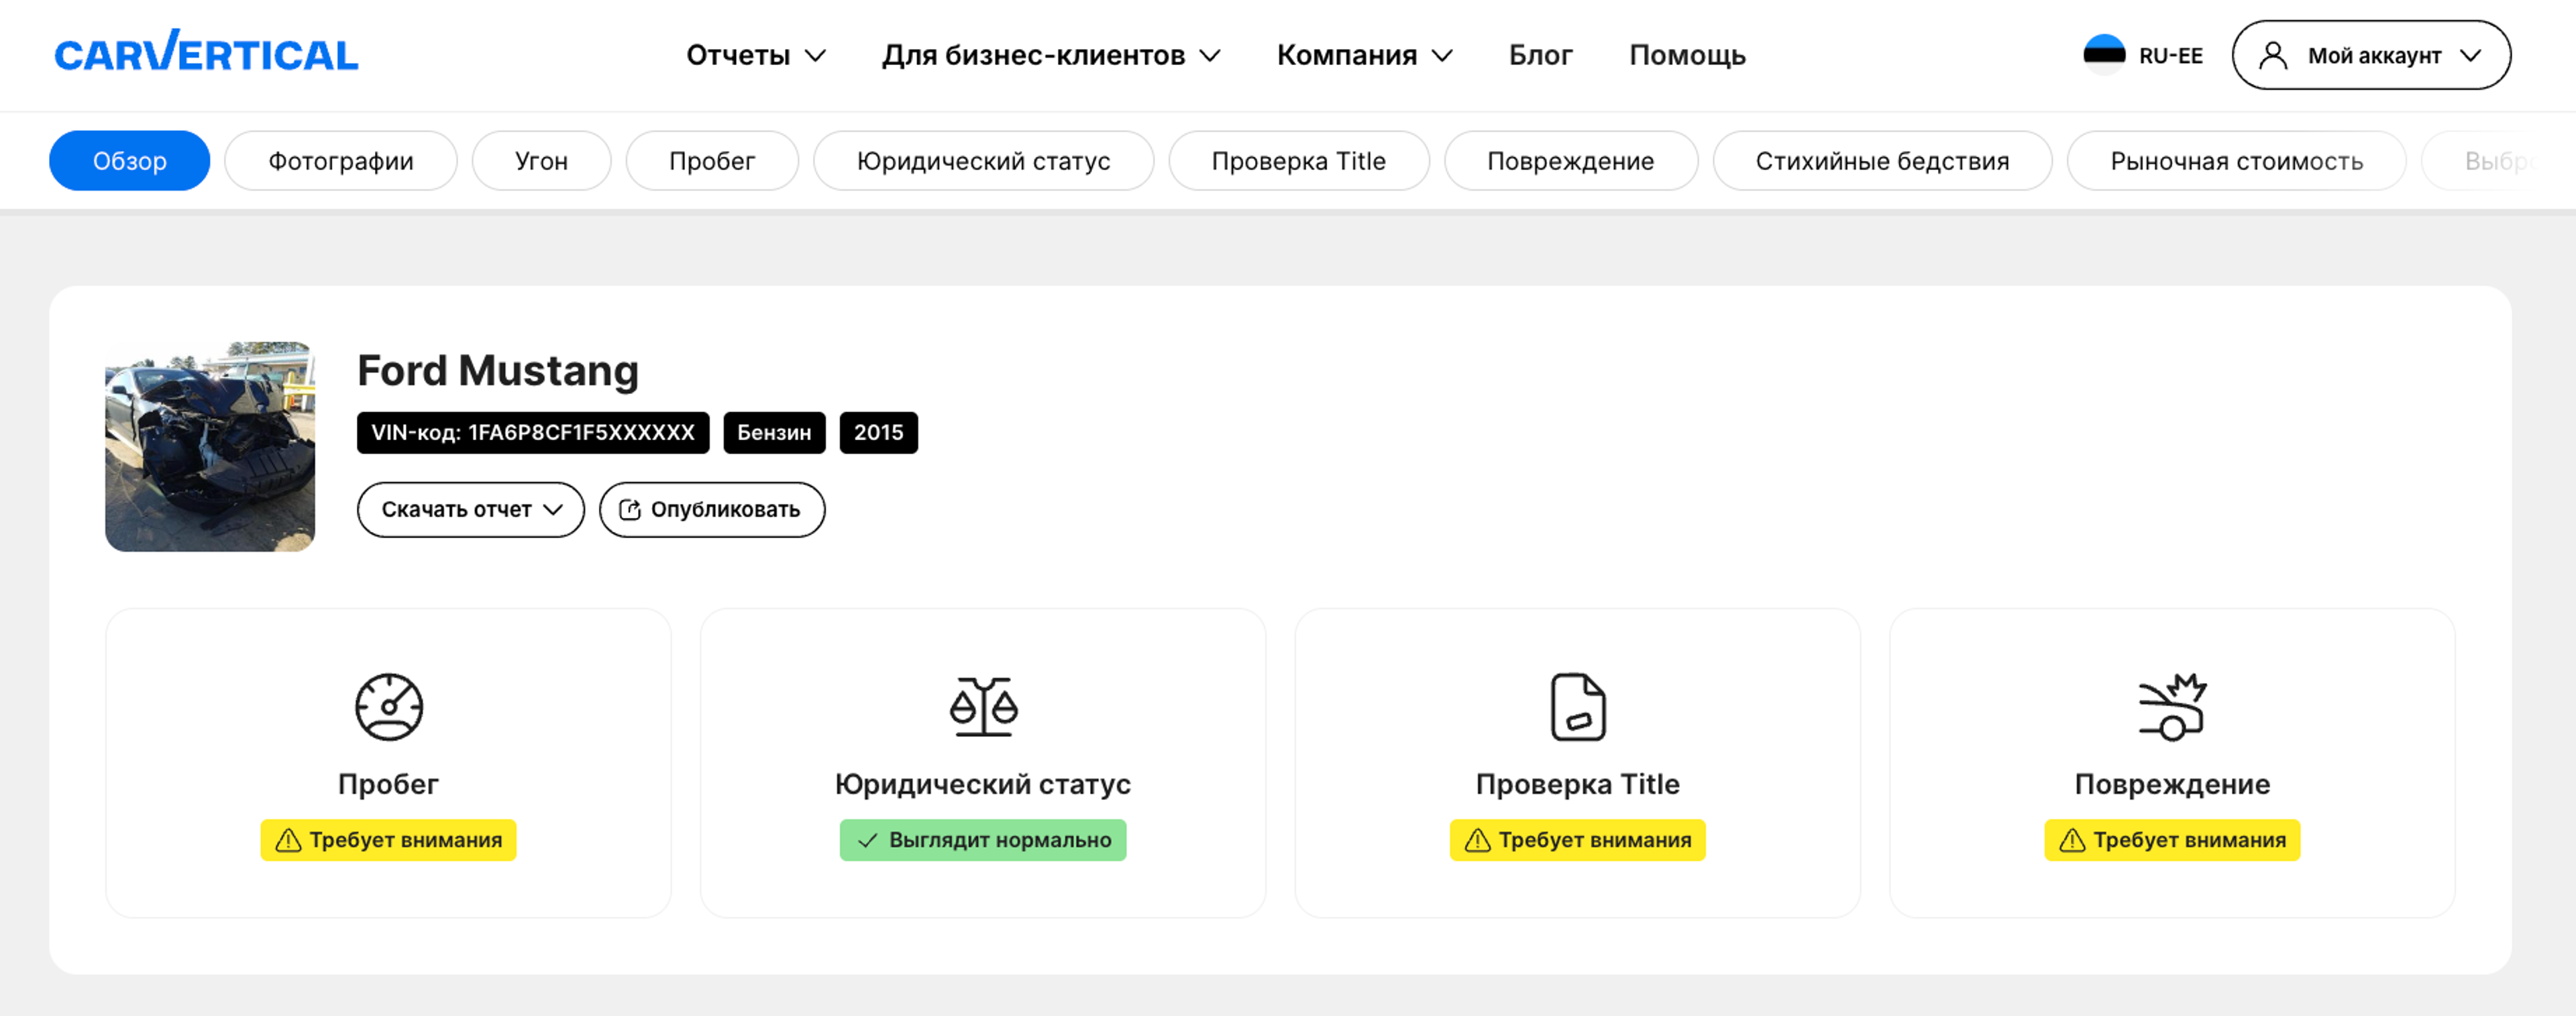Click the Проверка Title card title
Image resolution: width=2576 pixels, height=1016 pixels.
[1578, 784]
